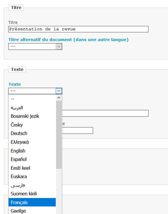Pick Español from the language list
168x214 pixels.
click(32, 159)
